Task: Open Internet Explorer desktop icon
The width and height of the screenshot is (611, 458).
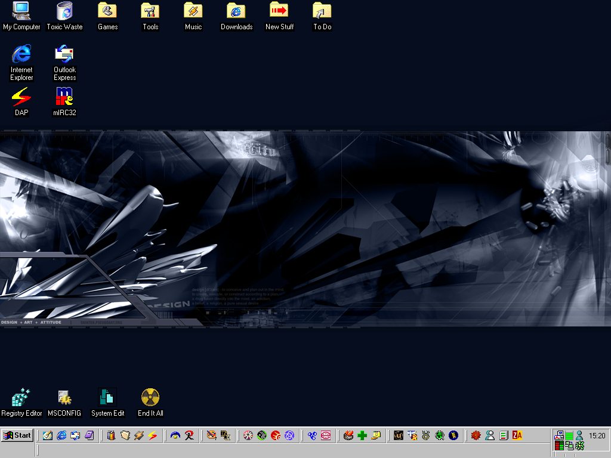Action: [21, 54]
